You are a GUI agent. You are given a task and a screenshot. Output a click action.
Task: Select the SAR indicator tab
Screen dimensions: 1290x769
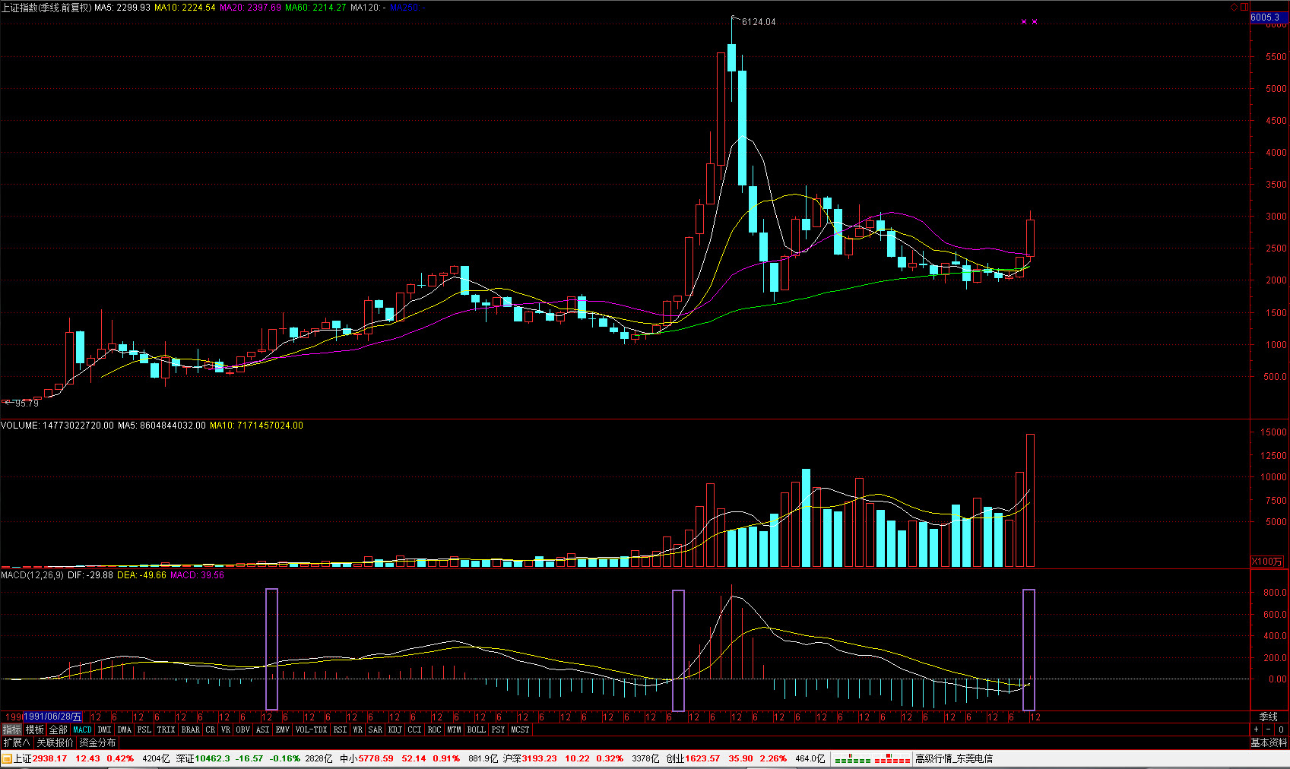coord(376,729)
